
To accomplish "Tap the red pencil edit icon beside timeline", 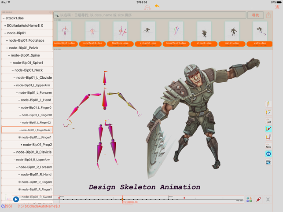I will point(258,199).
